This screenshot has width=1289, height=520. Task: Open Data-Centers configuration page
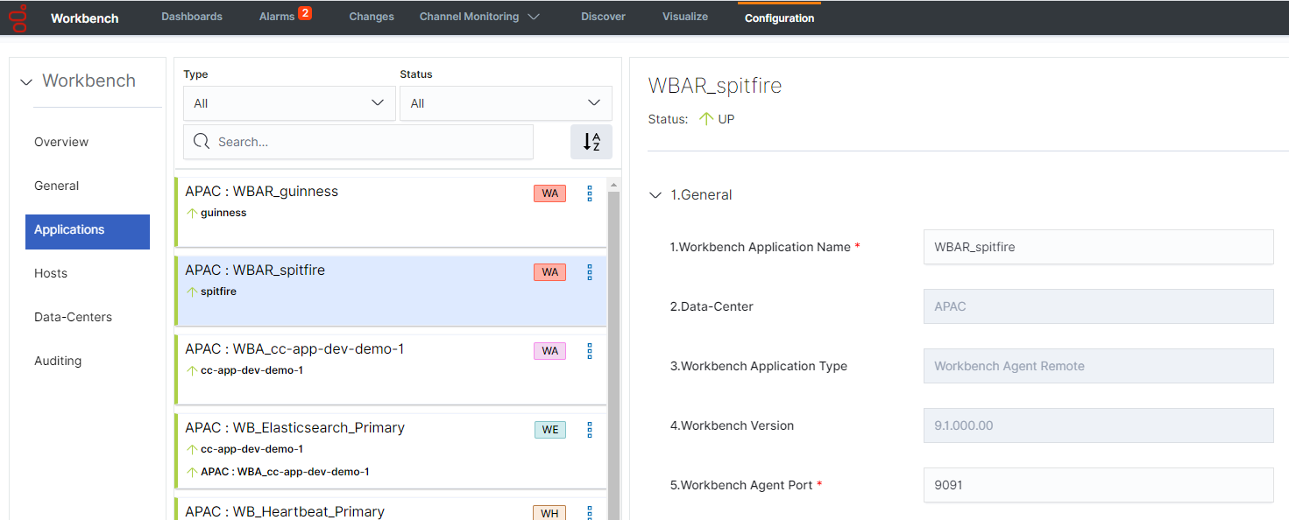click(73, 317)
